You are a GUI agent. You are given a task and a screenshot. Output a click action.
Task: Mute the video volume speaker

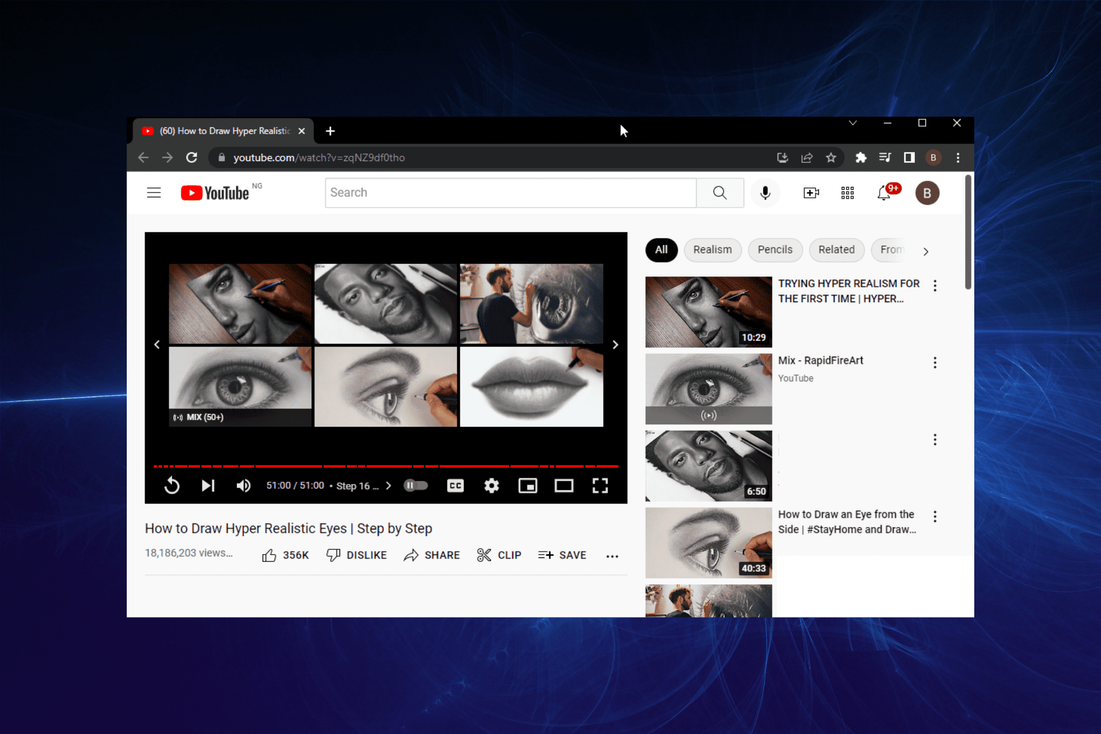(x=244, y=486)
